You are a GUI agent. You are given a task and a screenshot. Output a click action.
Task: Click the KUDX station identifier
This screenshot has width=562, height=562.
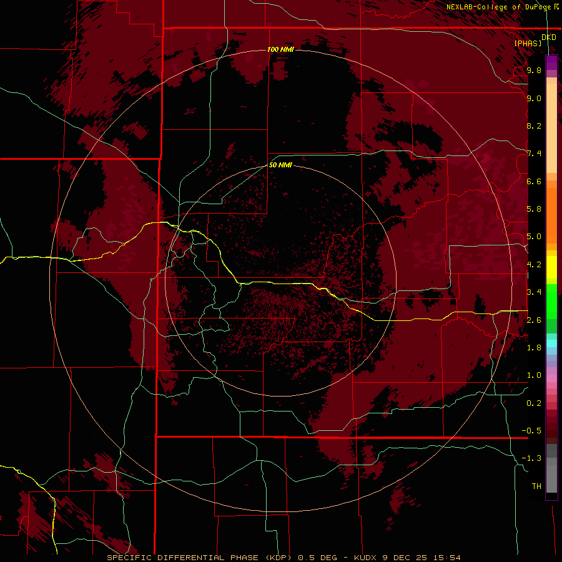pyautogui.click(x=366, y=558)
